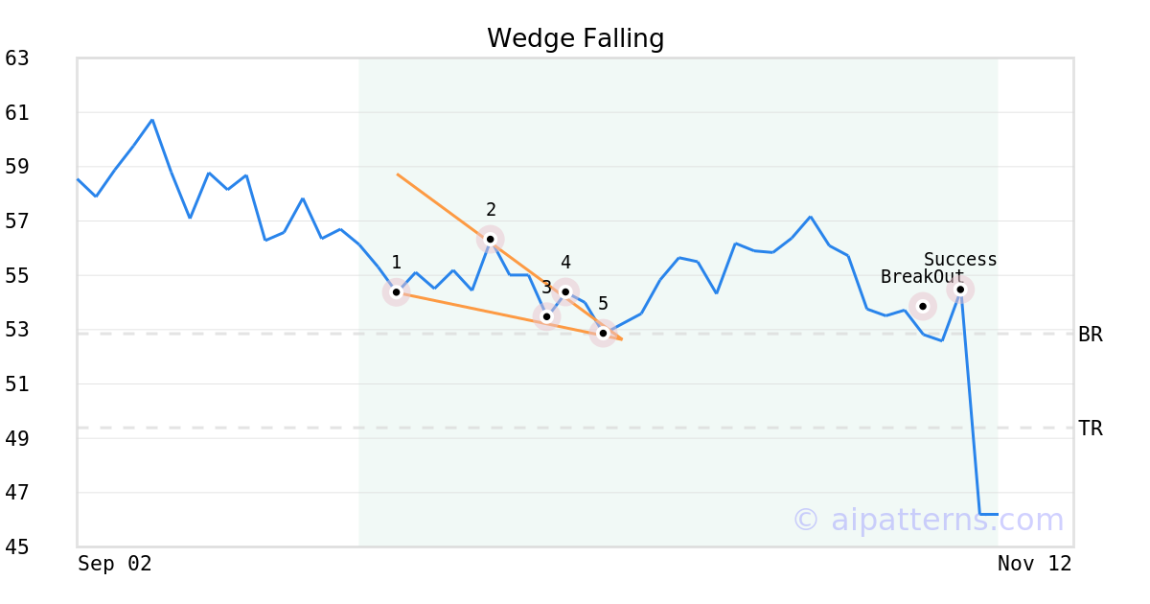Screen dimensions: 1150x604
Task: Open the aipatterns.com watermark link
Action: click(928, 520)
